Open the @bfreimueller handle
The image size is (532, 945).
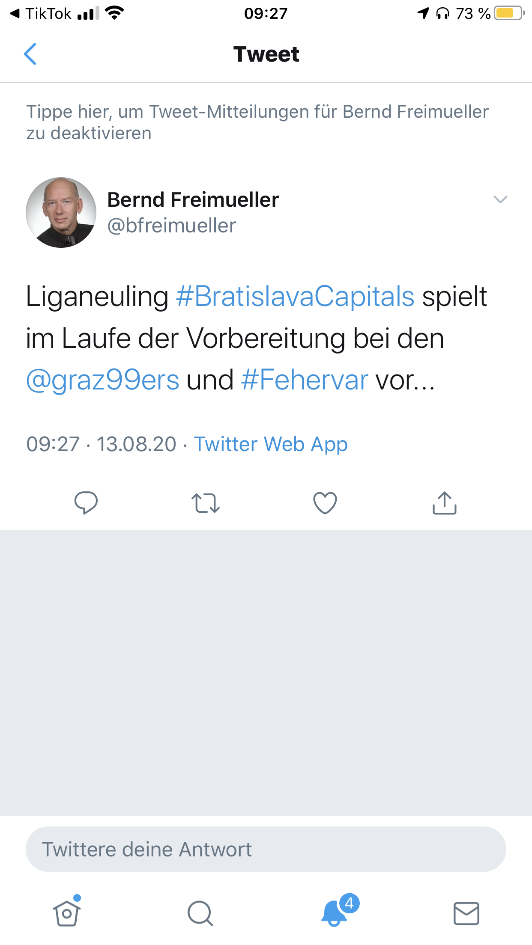point(171,226)
